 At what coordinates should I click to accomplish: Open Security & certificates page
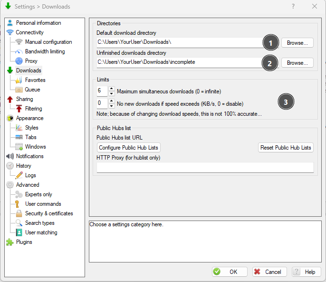49,213
